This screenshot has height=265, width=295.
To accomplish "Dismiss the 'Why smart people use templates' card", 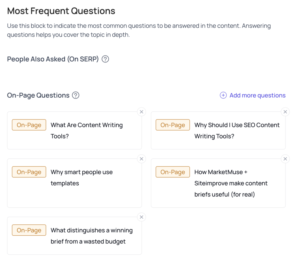I will (x=141, y=159).
